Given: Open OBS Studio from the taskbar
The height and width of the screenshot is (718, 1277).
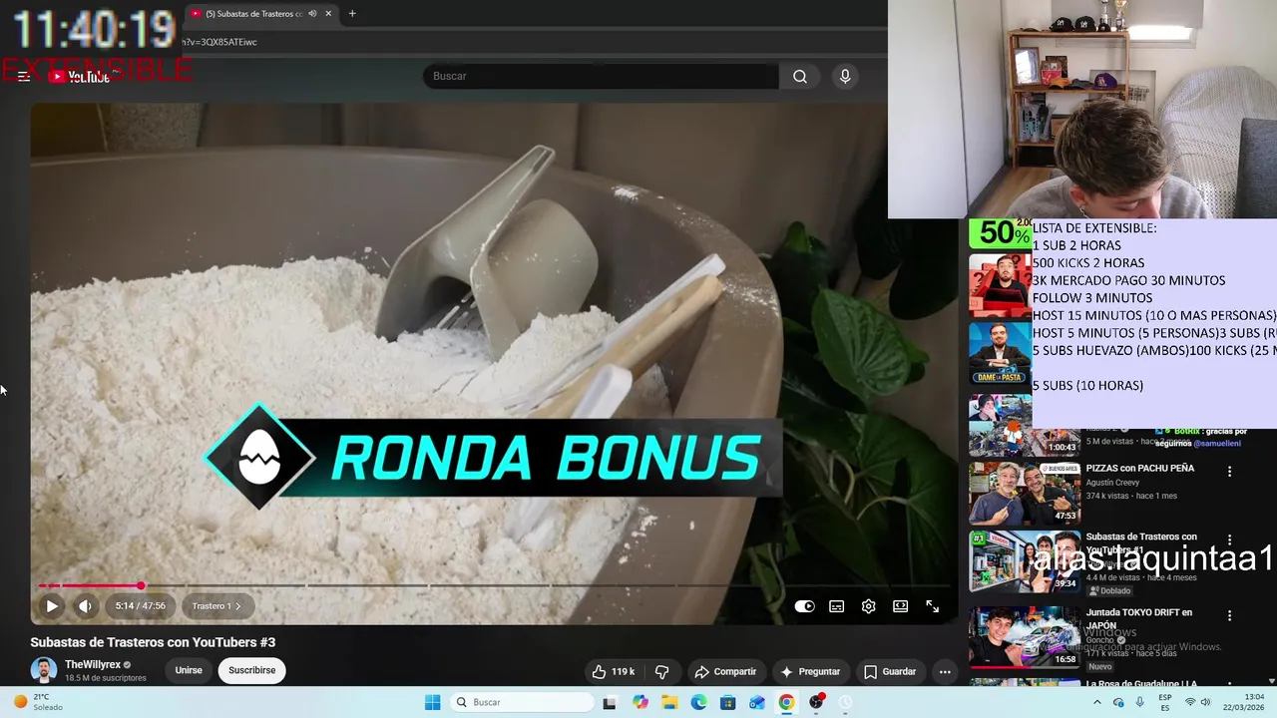Looking at the screenshot, I should (816, 702).
